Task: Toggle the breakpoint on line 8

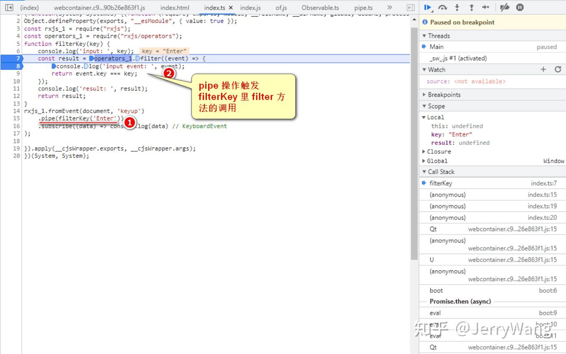Action: coord(16,66)
